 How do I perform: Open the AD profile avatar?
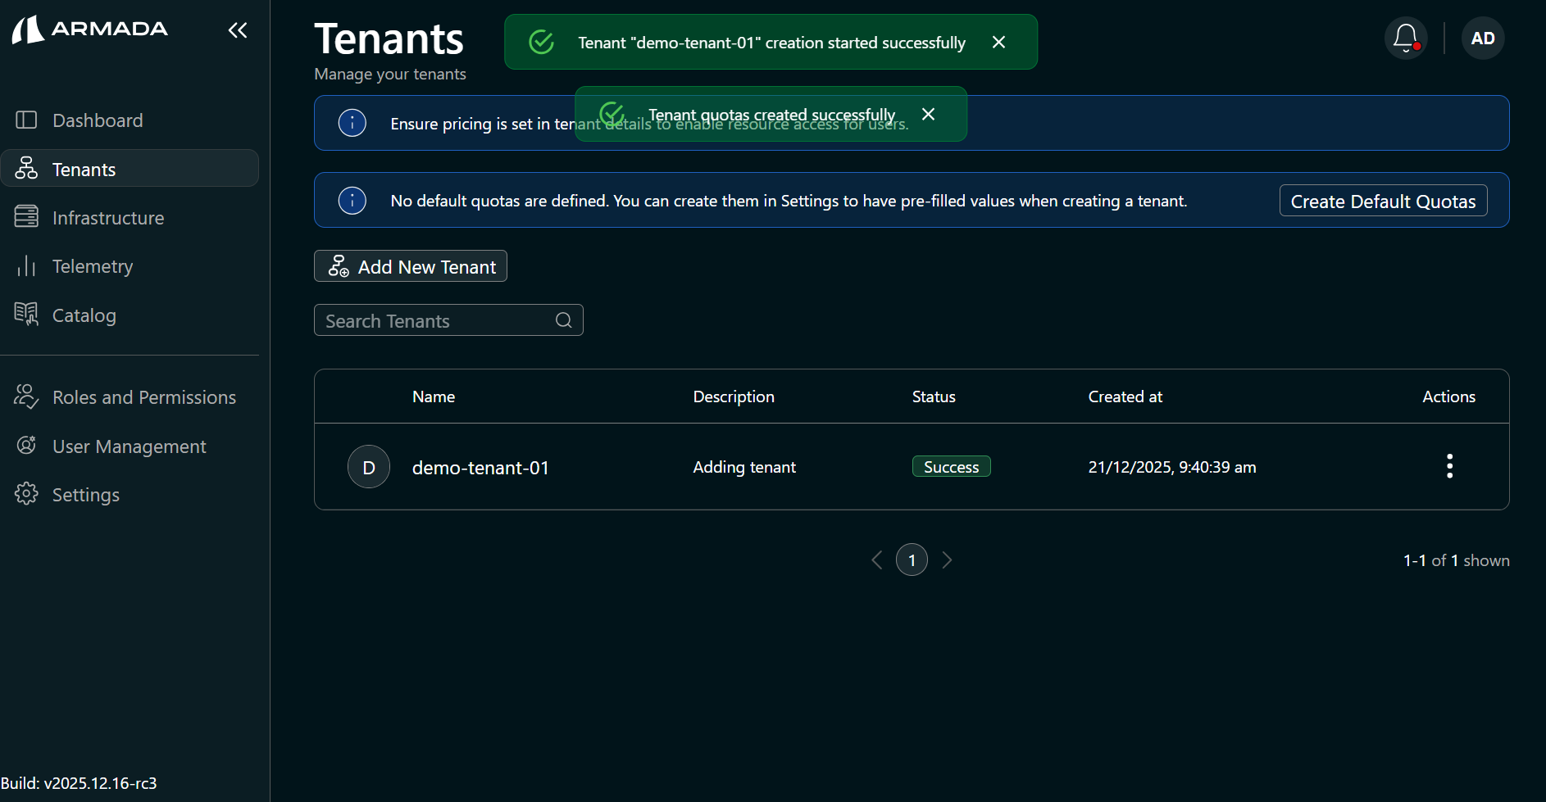tap(1482, 38)
